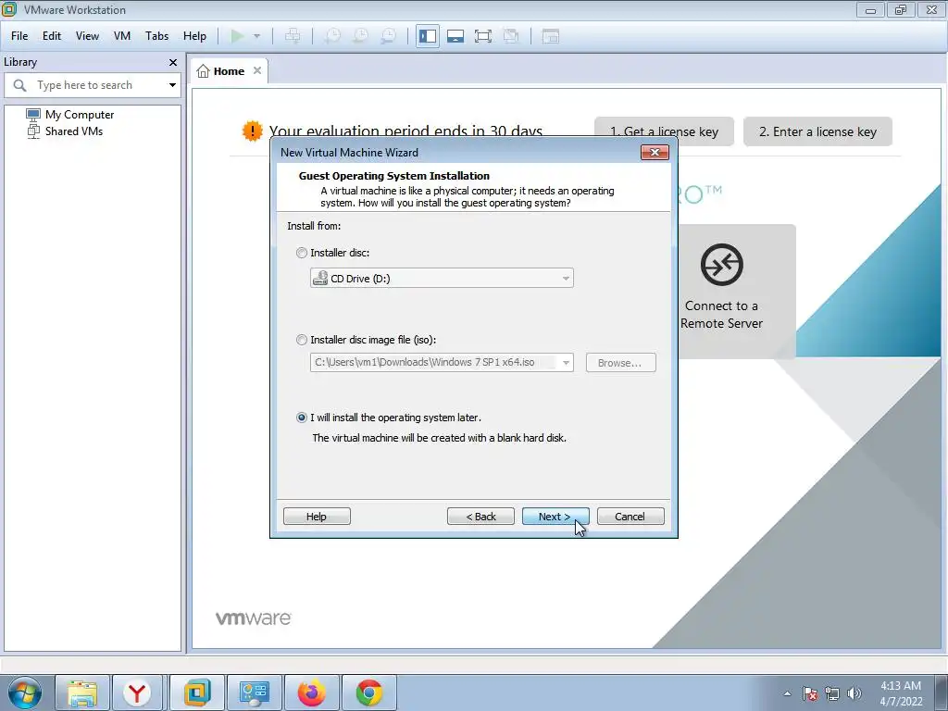Image resolution: width=948 pixels, height=711 pixels.
Task: Open the Windows Start menu orb
Action: (x=23, y=692)
